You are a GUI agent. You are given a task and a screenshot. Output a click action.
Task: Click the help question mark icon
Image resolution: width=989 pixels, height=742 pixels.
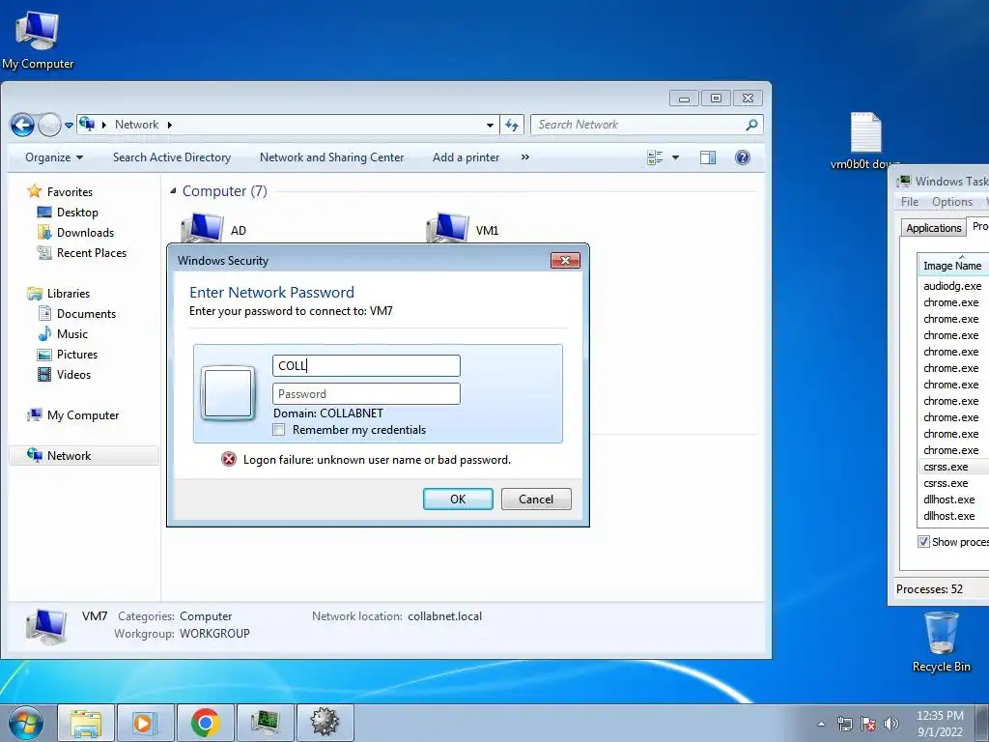pyautogui.click(x=743, y=157)
